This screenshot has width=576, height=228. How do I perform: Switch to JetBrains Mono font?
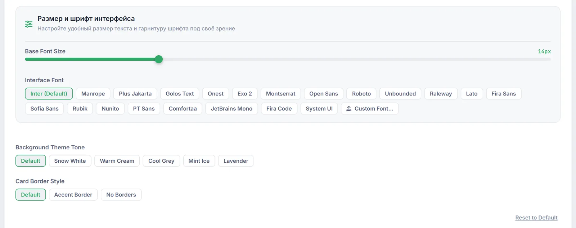click(231, 108)
